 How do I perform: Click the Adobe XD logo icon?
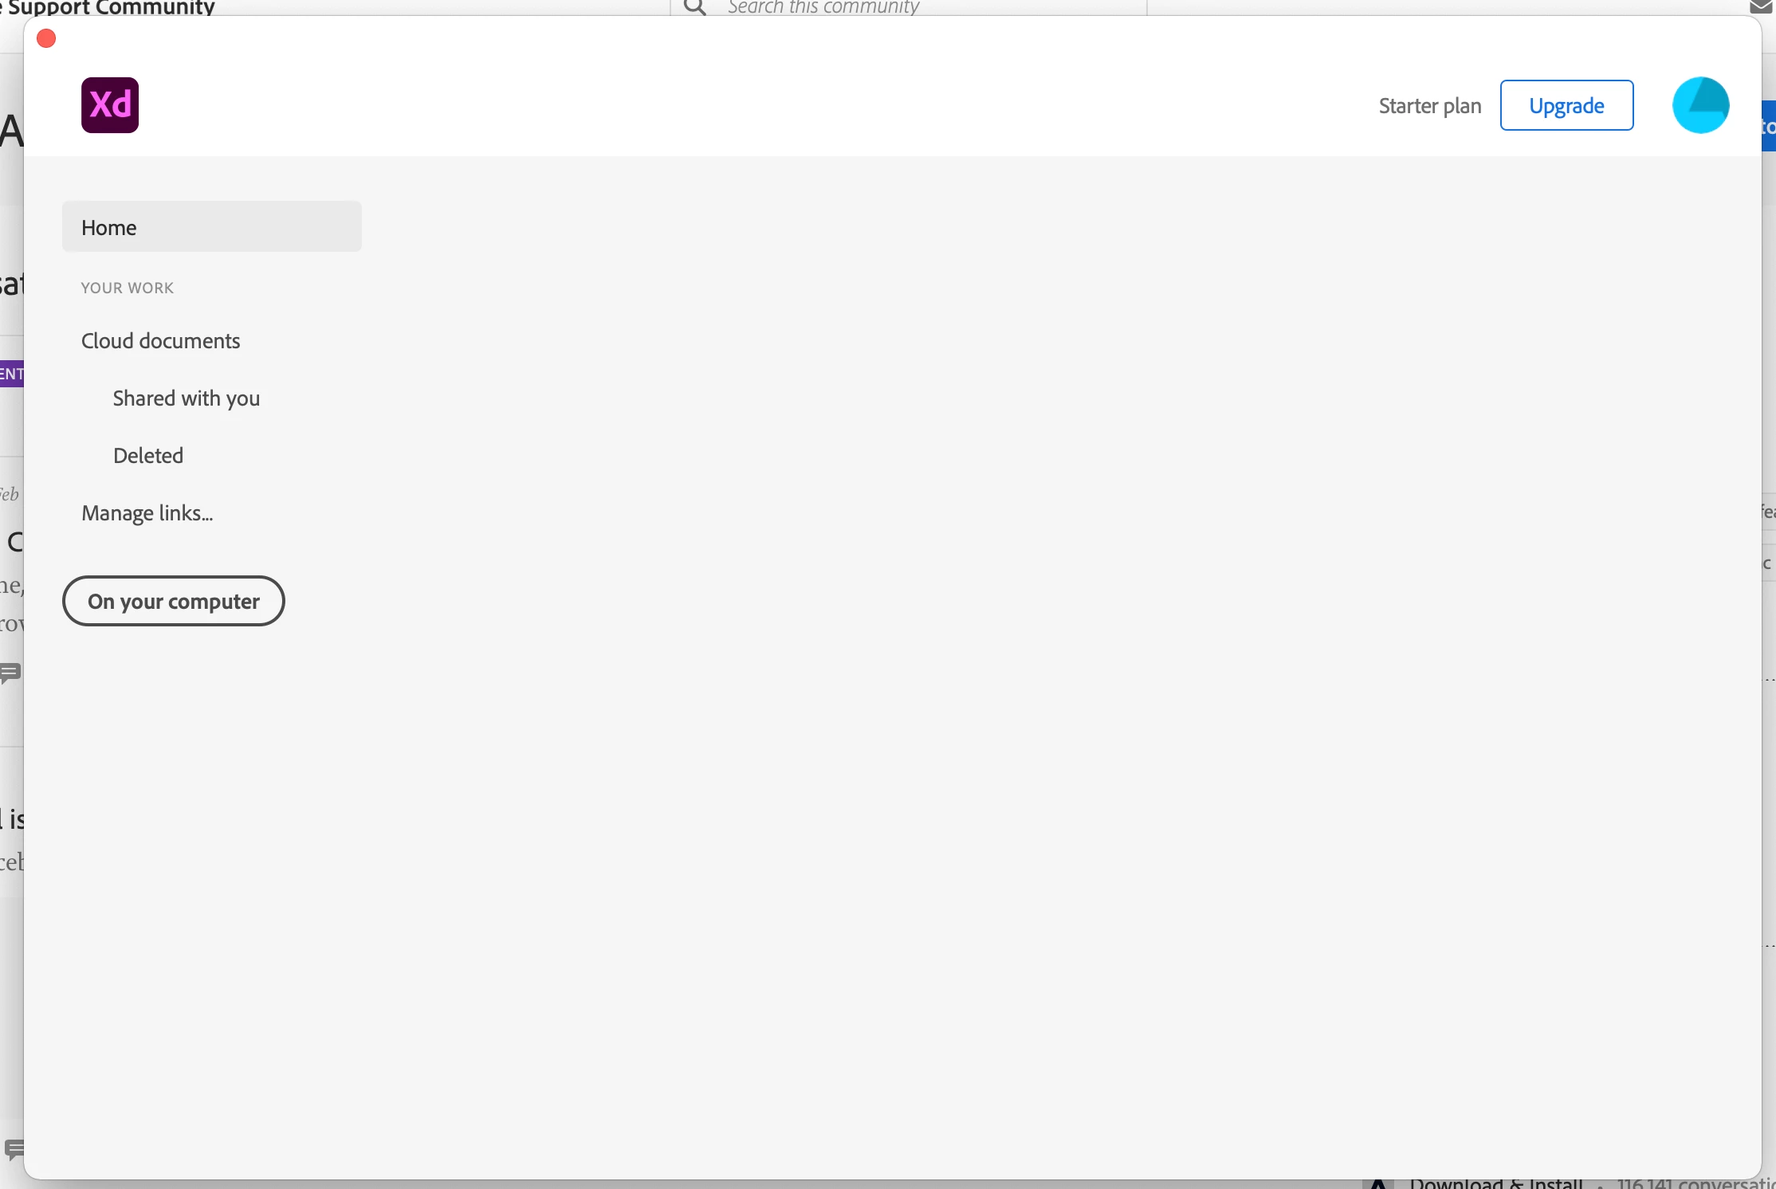click(110, 105)
